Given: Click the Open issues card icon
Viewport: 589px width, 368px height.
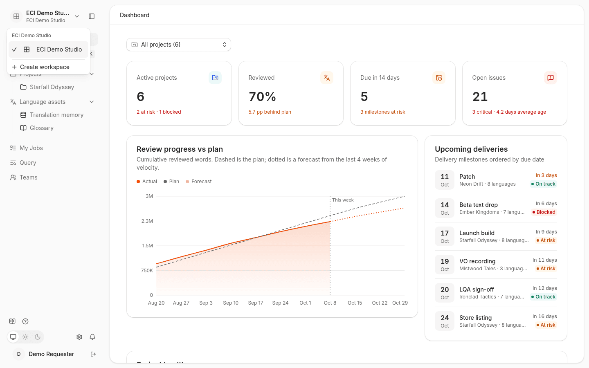Looking at the screenshot, I should click(551, 78).
